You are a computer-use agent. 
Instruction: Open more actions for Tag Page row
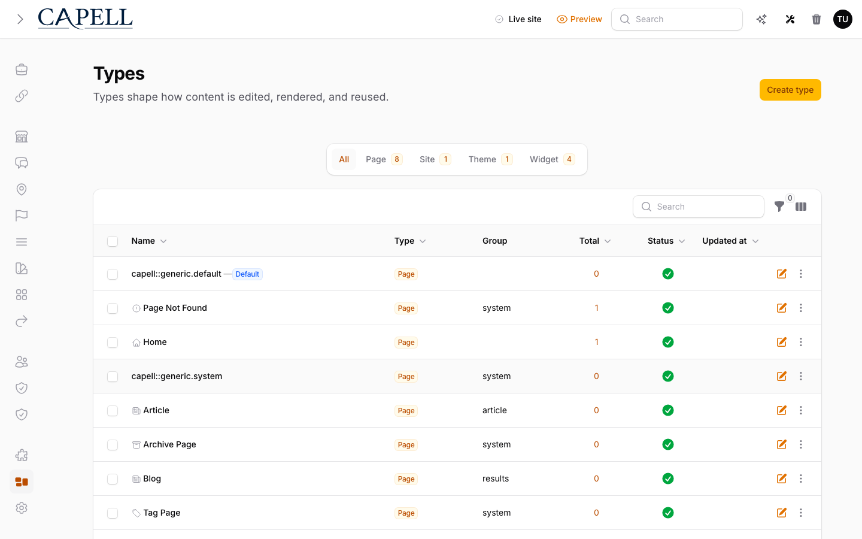point(801,513)
